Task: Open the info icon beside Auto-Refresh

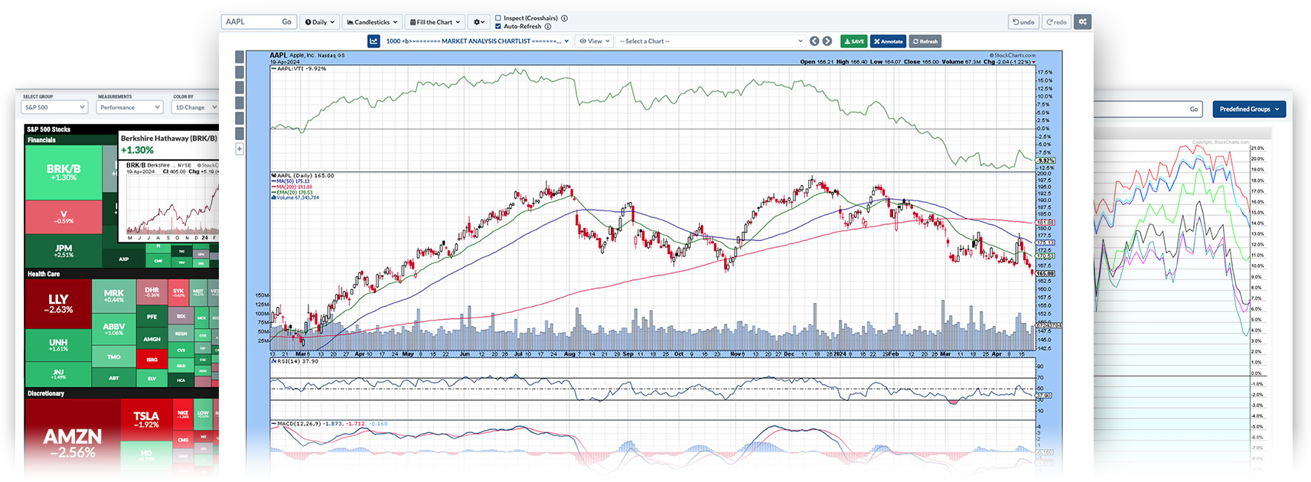Action: [x=548, y=27]
